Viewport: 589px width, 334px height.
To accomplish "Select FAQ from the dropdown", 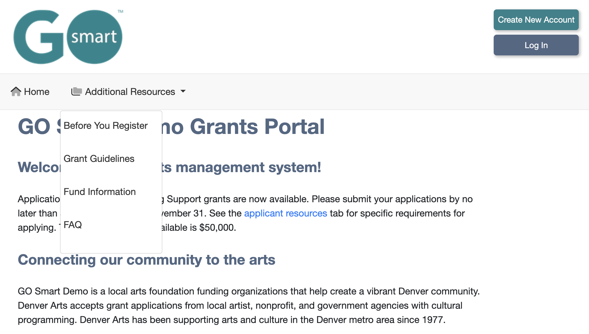I will pyautogui.click(x=73, y=225).
